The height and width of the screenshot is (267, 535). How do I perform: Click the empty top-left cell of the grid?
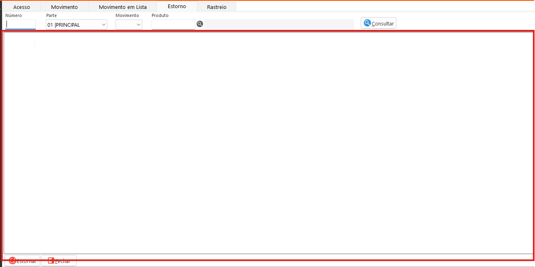(x=19, y=45)
